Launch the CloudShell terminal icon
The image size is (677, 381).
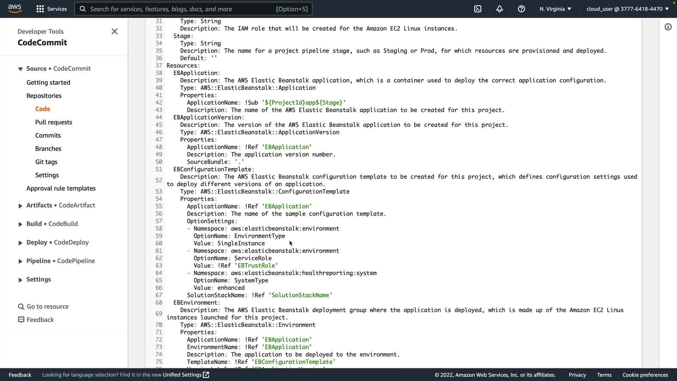point(477,9)
